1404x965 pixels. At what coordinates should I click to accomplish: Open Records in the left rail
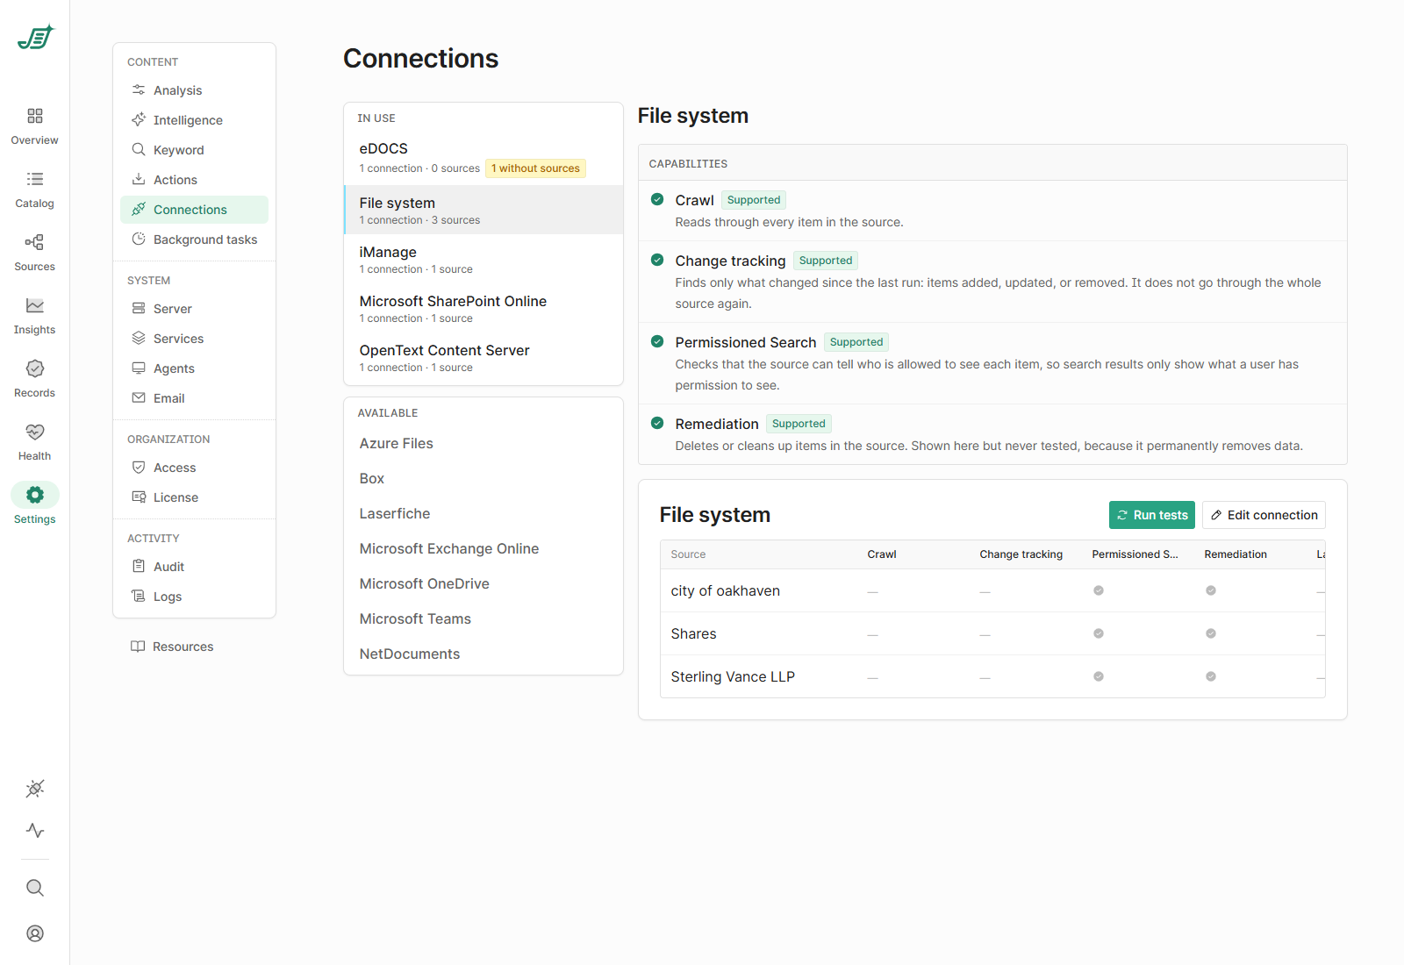(35, 379)
